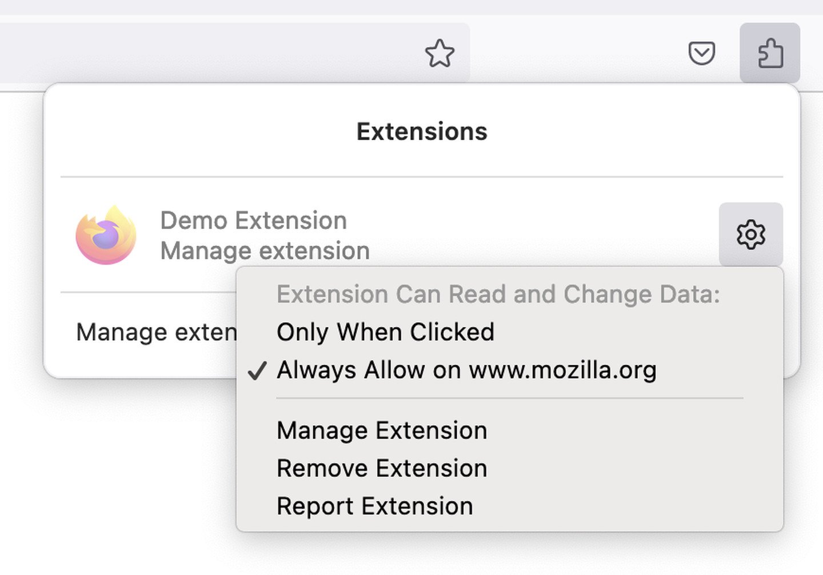The width and height of the screenshot is (823, 575).
Task: Click Manage Extension in the context menu
Action: click(381, 430)
